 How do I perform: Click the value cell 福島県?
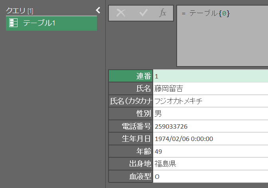pos(166,164)
